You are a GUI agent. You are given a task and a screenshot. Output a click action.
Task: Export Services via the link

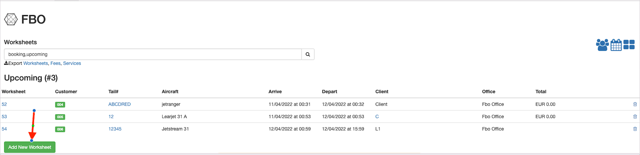pos(72,63)
